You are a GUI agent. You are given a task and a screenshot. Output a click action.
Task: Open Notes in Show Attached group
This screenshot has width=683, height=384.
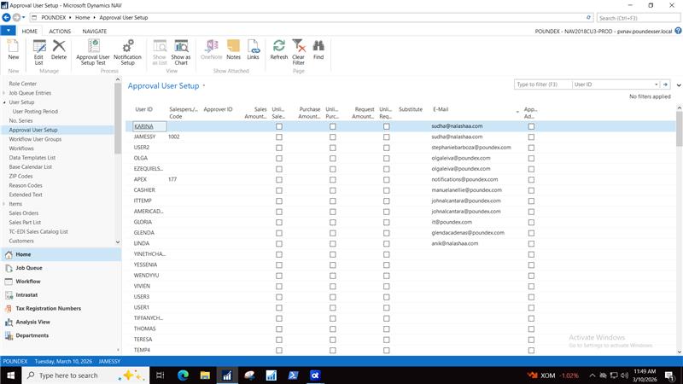[234, 49]
